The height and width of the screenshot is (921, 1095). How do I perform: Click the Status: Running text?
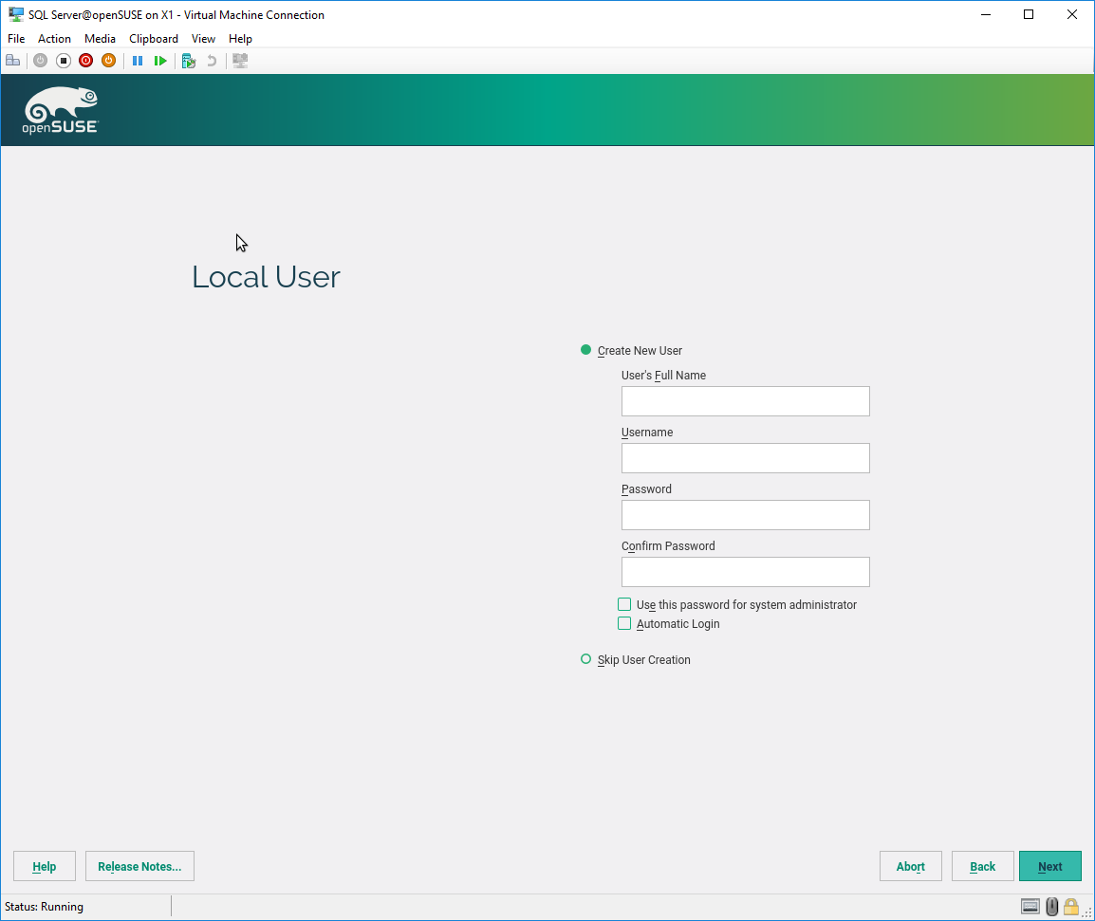click(44, 907)
